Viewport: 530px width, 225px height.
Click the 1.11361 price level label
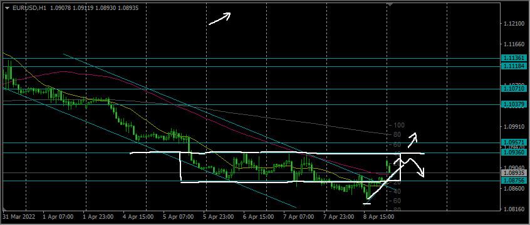point(515,58)
